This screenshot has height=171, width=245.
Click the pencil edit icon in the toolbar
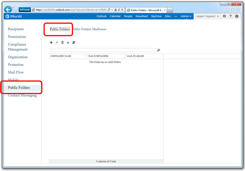[x=57, y=43]
